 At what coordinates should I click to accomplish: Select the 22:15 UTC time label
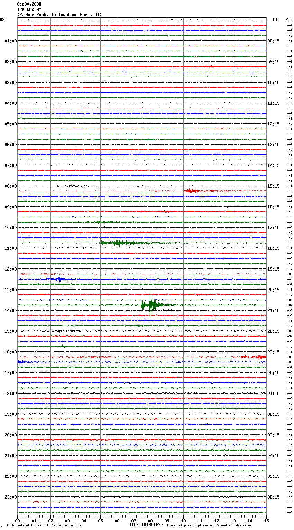(274, 331)
